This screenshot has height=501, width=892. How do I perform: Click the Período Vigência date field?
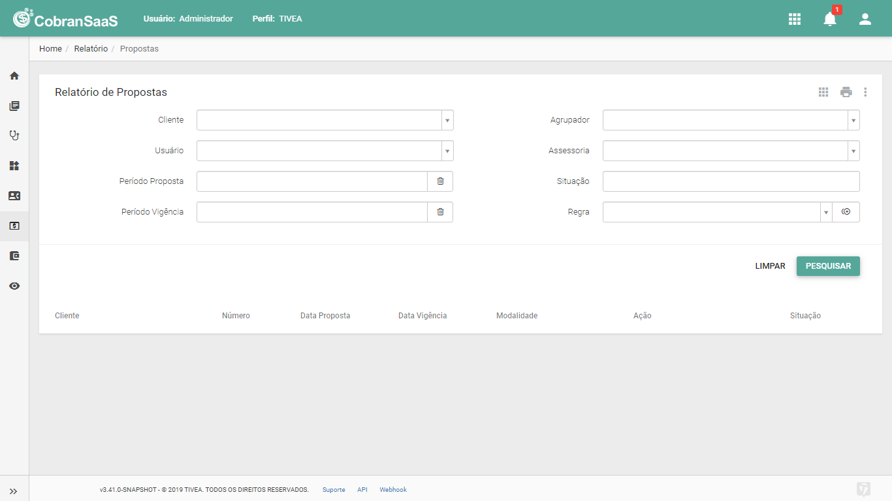[312, 212]
